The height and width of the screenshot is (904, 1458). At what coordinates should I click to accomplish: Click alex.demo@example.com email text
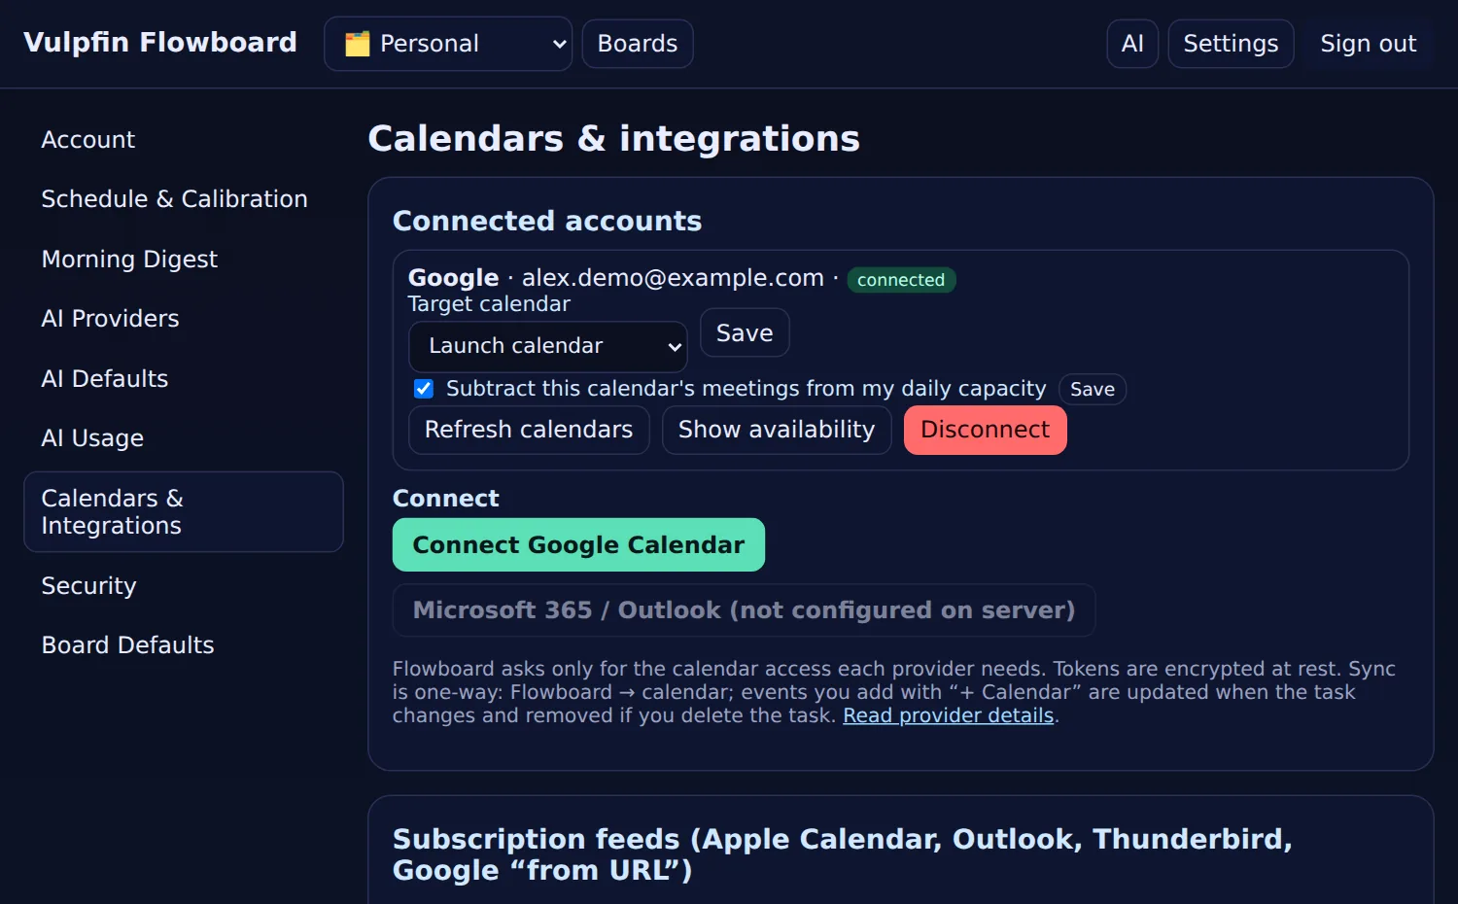tap(673, 278)
